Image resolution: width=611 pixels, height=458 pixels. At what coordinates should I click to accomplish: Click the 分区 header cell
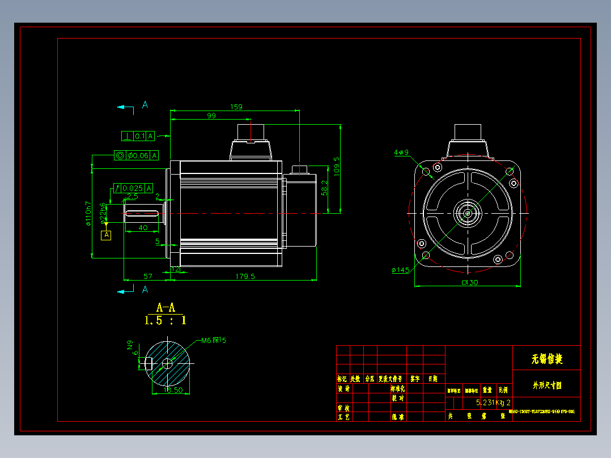[370, 379]
